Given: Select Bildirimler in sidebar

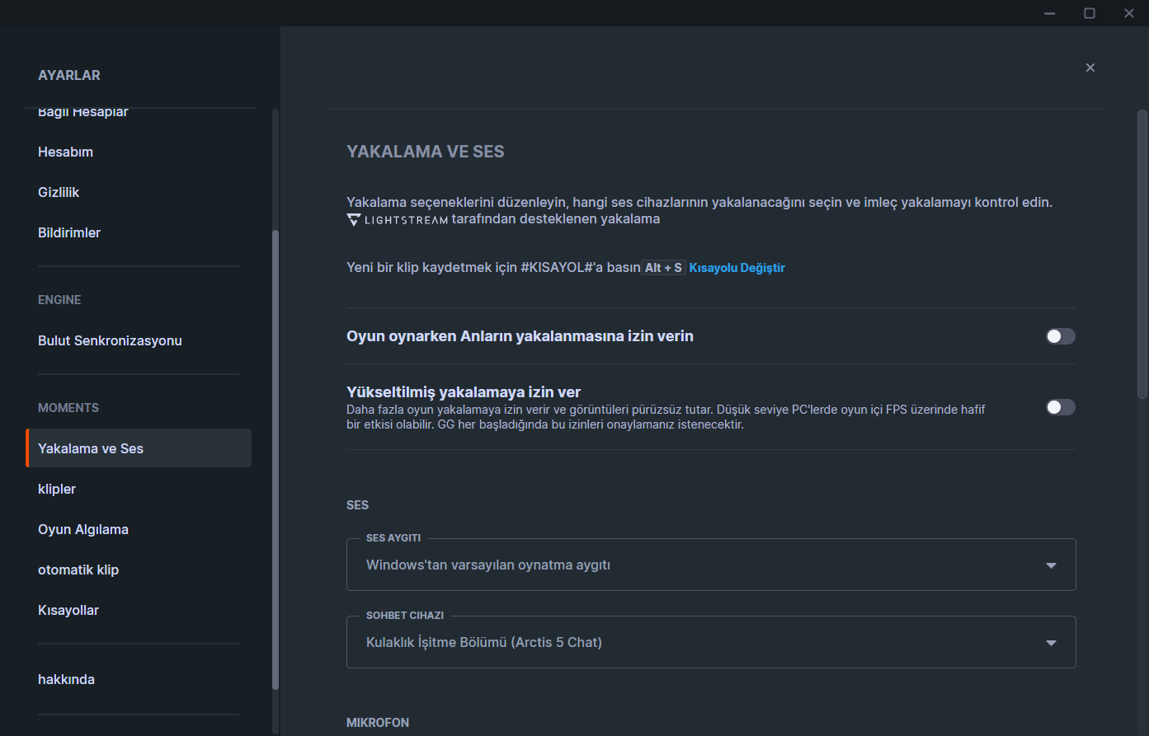Looking at the screenshot, I should pyautogui.click(x=69, y=232).
